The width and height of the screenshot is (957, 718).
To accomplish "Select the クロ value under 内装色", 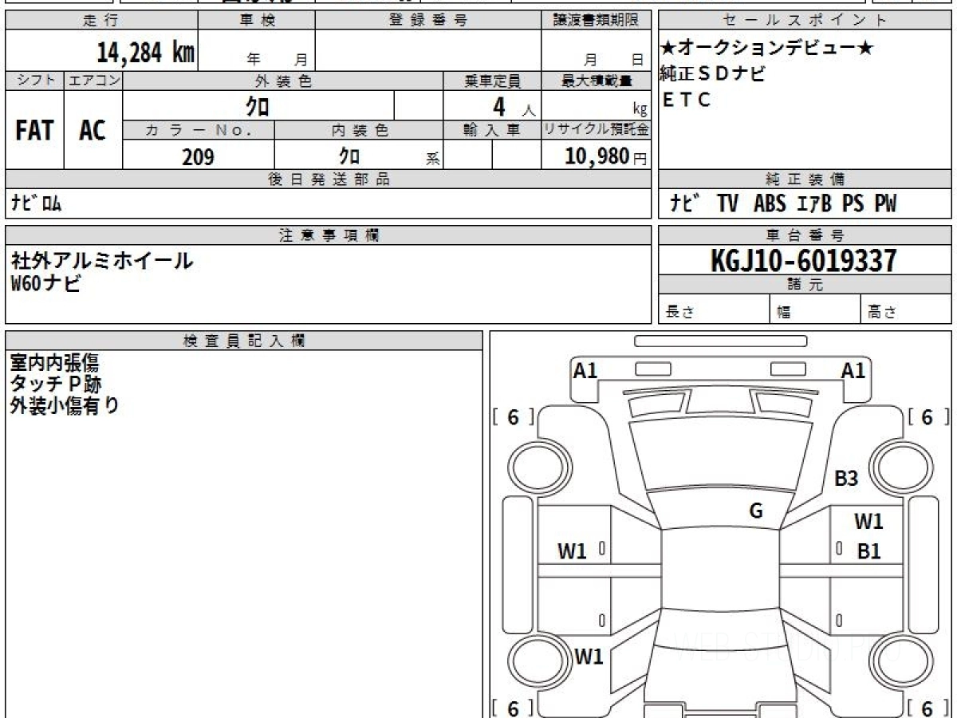I will click(349, 156).
